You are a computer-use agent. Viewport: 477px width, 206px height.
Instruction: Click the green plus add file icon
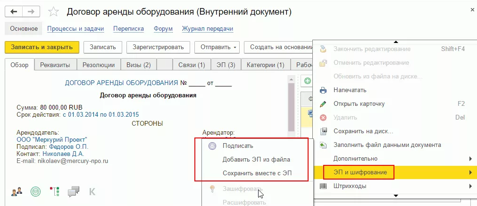click(x=308, y=81)
